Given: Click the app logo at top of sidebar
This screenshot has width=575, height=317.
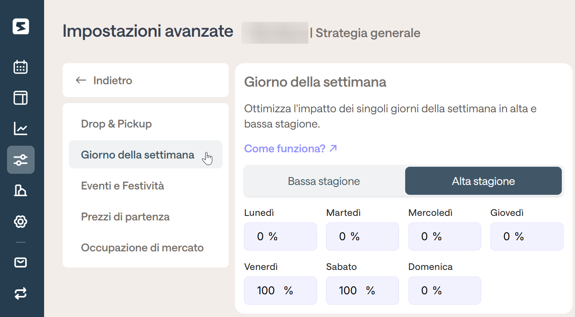Looking at the screenshot, I should click(21, 26).
